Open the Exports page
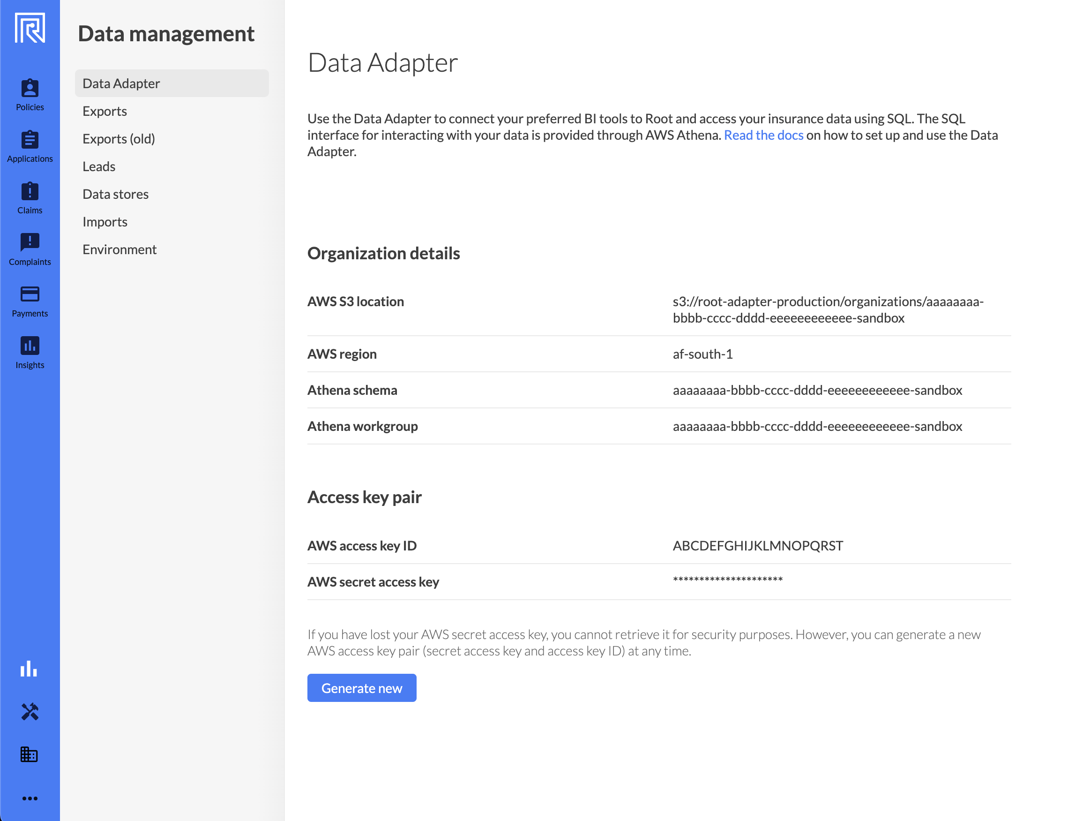Viewport: 1090px width, 821px height. pos(105,111)
